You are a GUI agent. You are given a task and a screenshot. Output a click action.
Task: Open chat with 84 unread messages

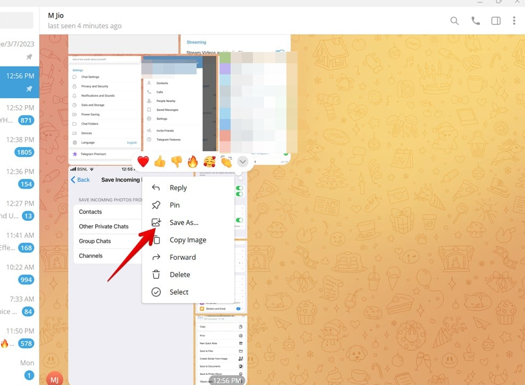(x=20, y=305)
